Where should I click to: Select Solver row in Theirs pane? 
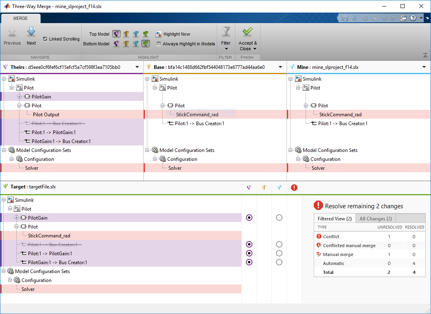[72, 168]
